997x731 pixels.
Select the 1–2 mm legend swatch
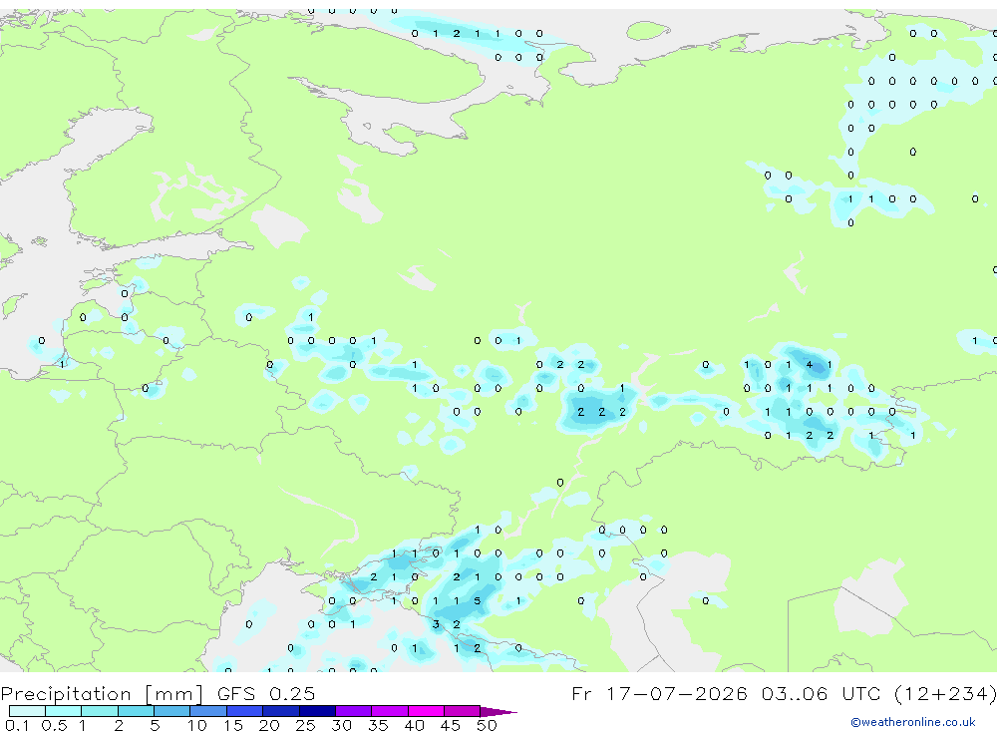(x=100, y=711)
